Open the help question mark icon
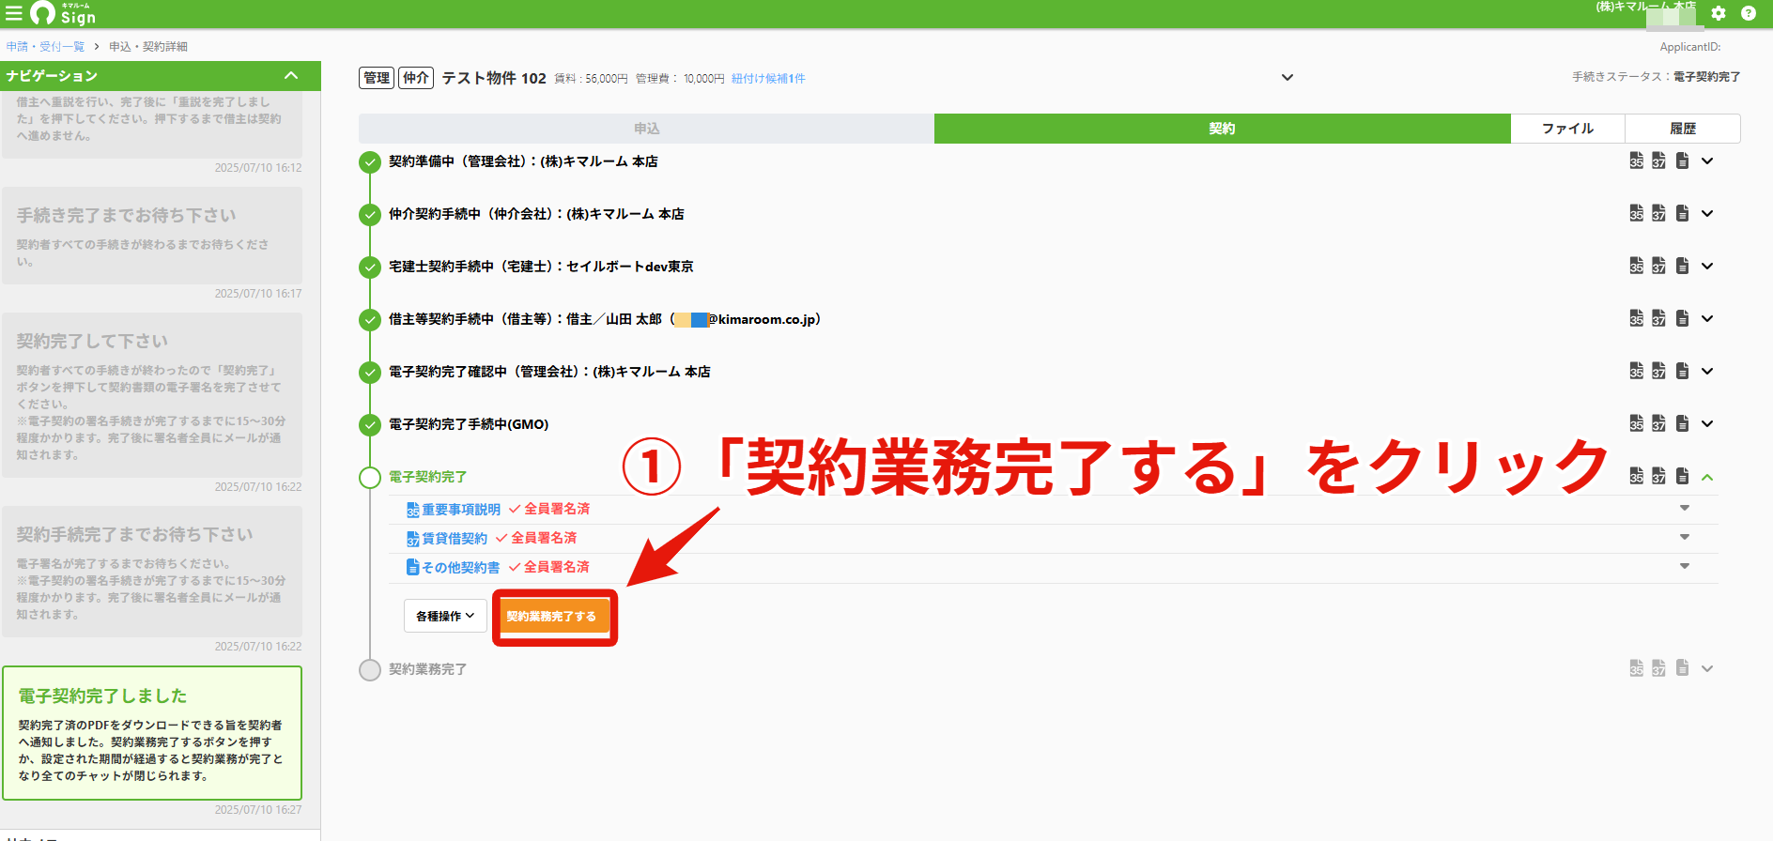 [1749, 13]
